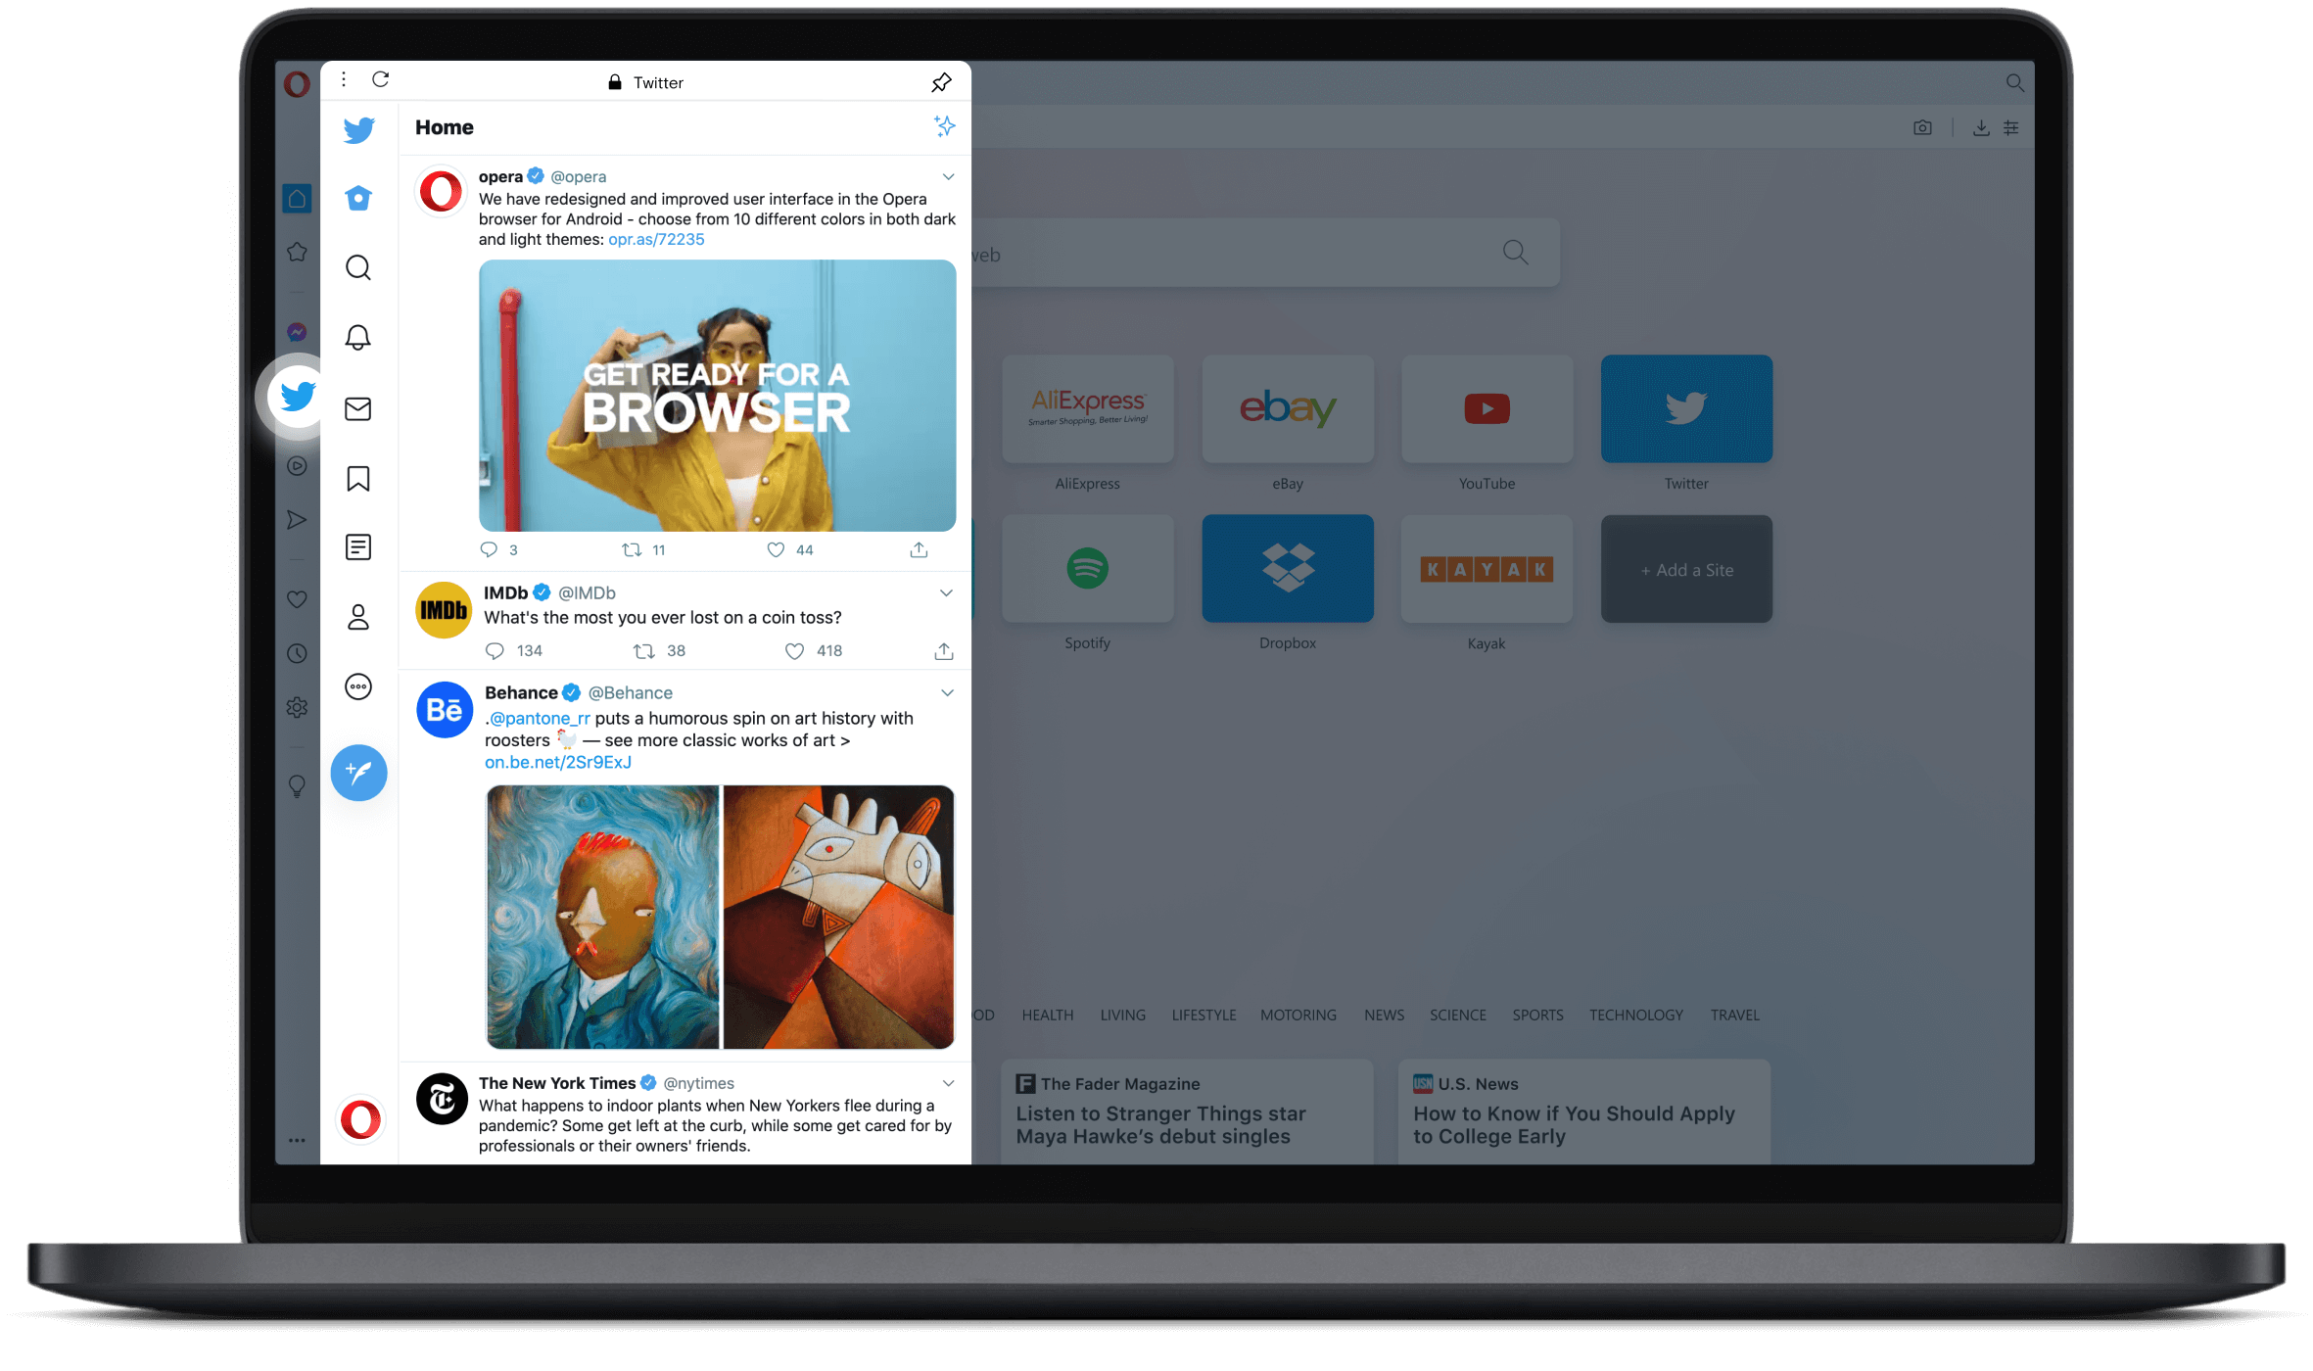Expand the Behance tweet options

[x=948, y=692]
